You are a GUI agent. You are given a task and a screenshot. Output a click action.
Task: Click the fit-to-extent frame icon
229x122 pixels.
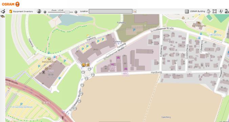click(214, 11)
